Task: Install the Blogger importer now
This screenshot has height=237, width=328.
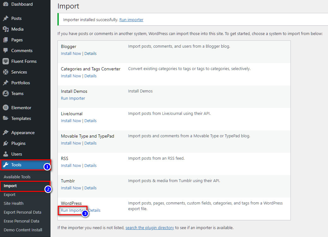Action: (71, 54)
